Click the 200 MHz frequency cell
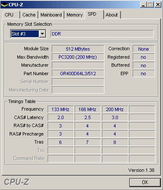163x190 pixels. [115, 109]
